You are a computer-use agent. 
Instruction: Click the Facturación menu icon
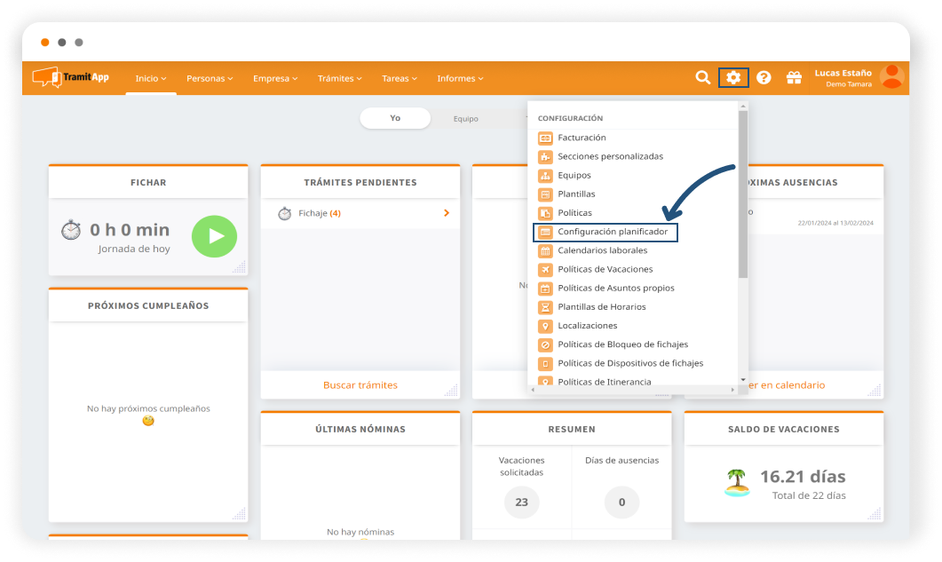click(x=545, y=138)
